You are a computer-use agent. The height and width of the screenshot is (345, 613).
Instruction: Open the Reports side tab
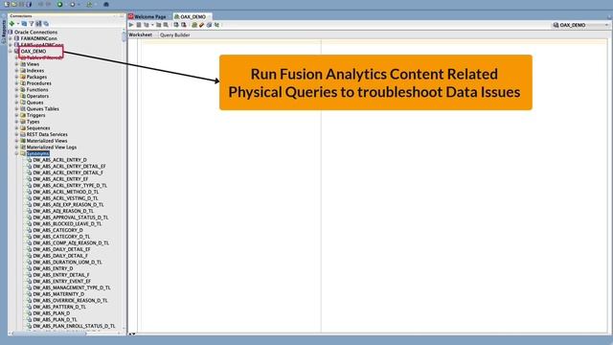pyautogui.click(x=4, y=32)
